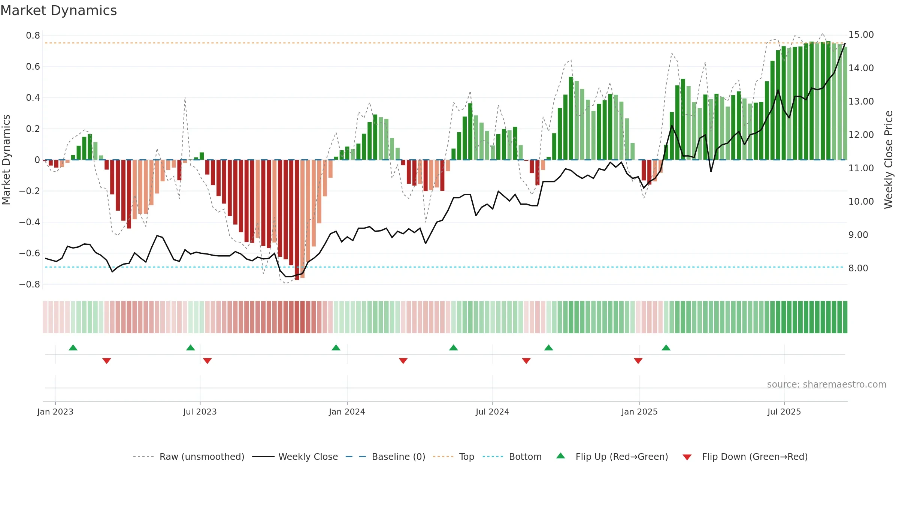
Task: Toggle the Flip Up (Red→Green) legend entry
Action: tap(612, 457)
